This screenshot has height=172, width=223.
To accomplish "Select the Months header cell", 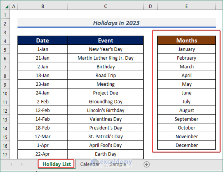I will [186, 40].
